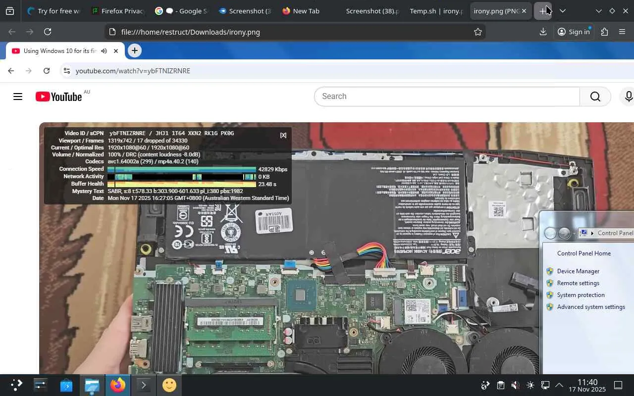Click the "42829 Kbps" connection speed value

pos(273,169)
